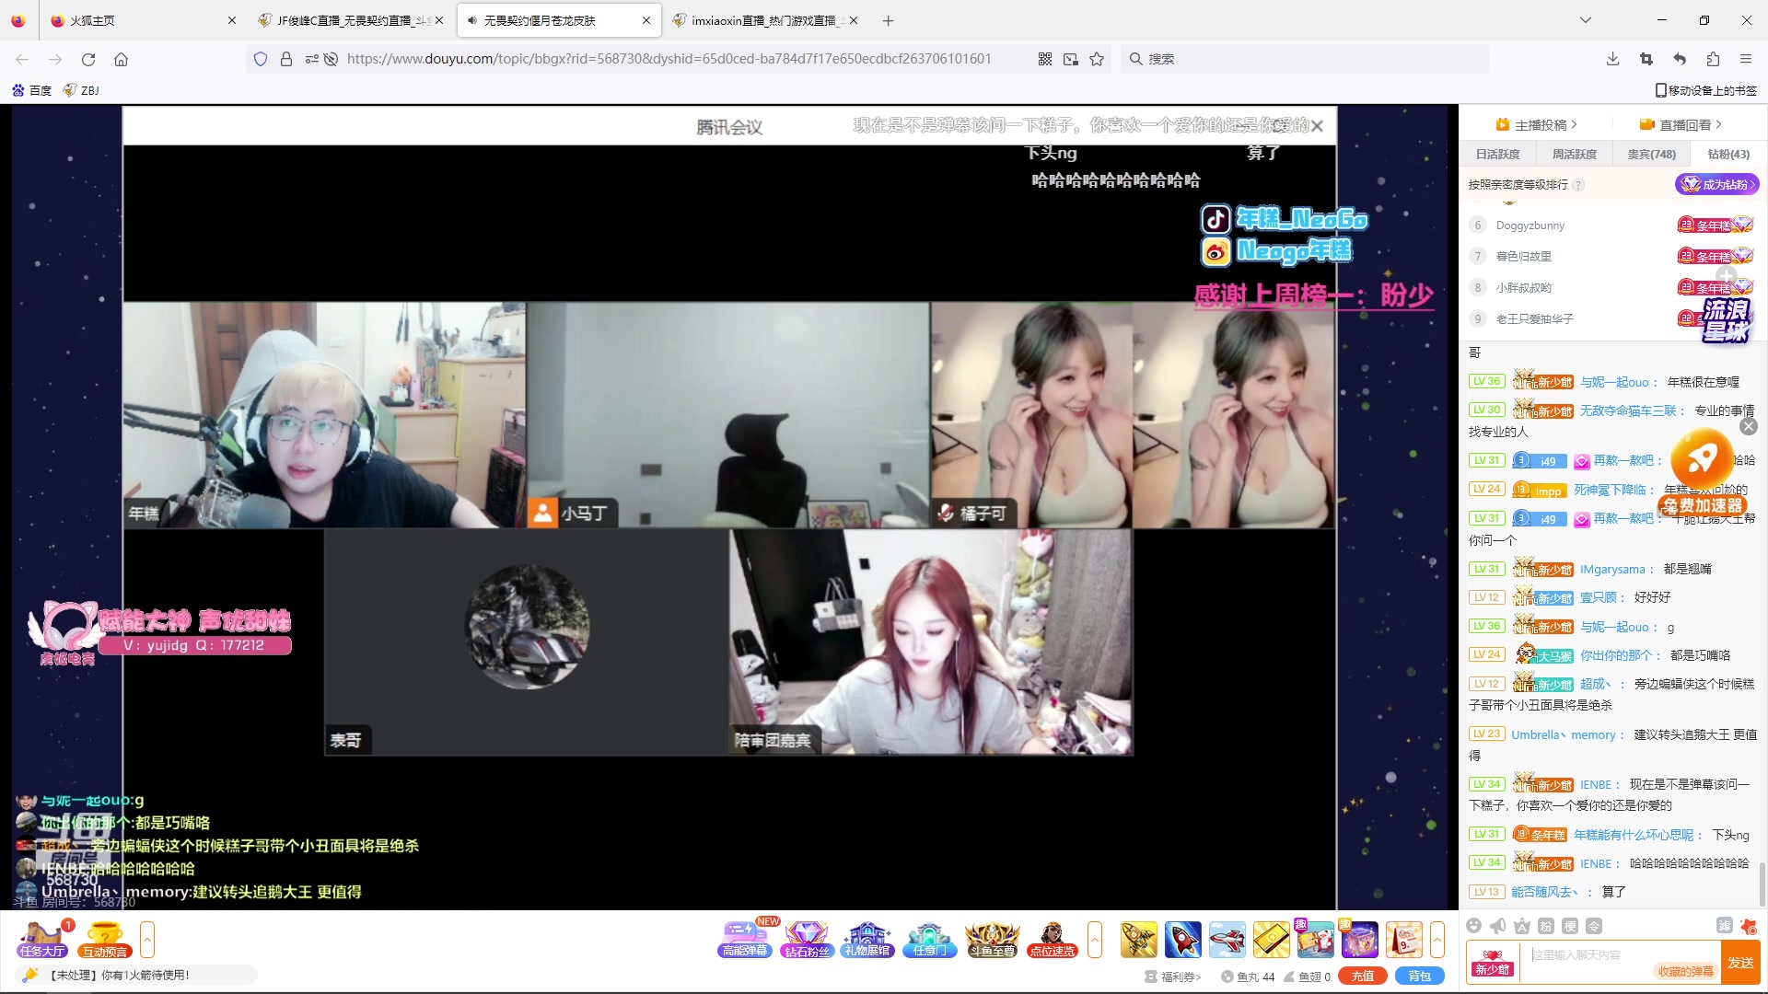The width and height of the screenshot is (1768, 994).
Task: Select the gold card gift
Action: point(1272,940)
